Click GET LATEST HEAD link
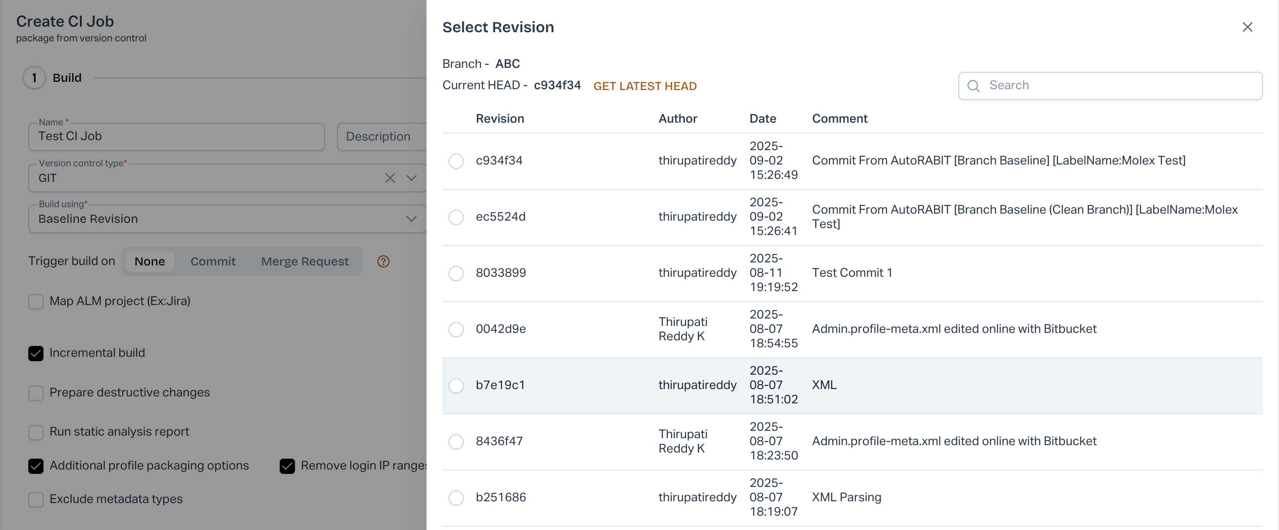 [x=644, y=86]
